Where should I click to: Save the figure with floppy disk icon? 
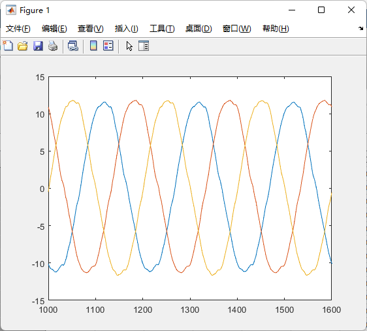coord(38,46)
